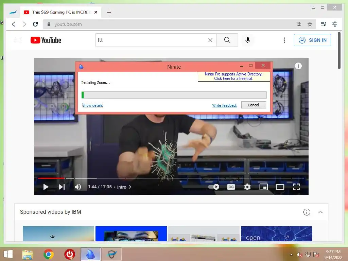Screen dimensions: 348x261
Task: Click the browser forward arrow
Action: [x=24, y=24]
